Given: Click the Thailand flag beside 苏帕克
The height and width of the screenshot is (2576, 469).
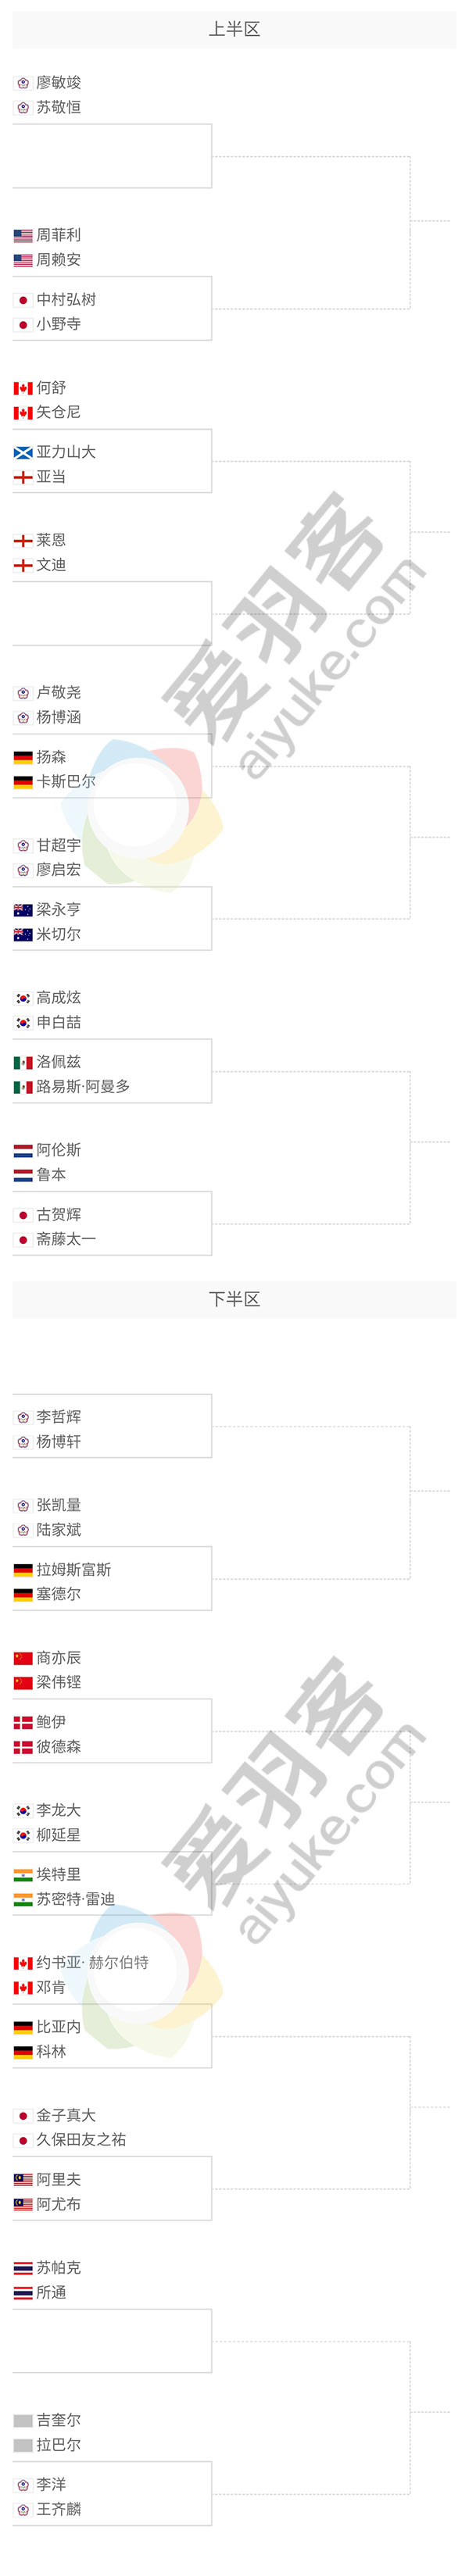Looking at the screenshot, I should pyautogui.click(x=23, y=2268).
